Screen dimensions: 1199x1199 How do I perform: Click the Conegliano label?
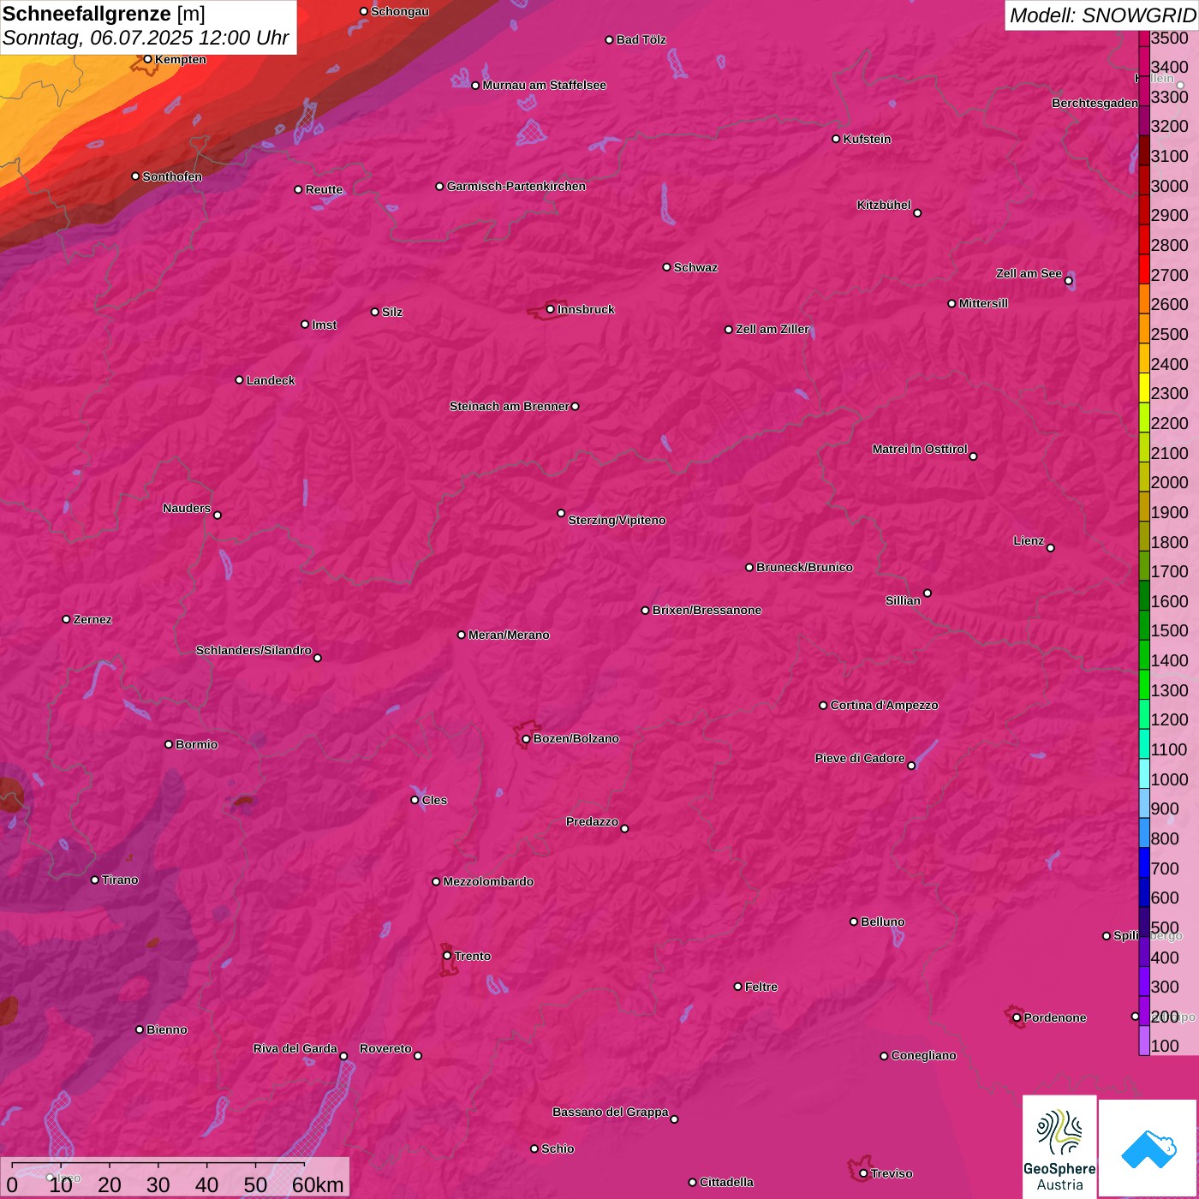[x=923, y=1055]
